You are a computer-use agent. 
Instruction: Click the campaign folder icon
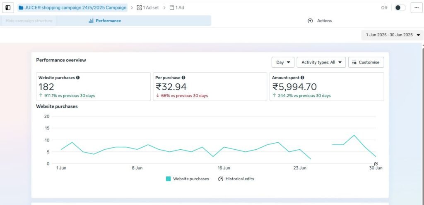point(21,7)
